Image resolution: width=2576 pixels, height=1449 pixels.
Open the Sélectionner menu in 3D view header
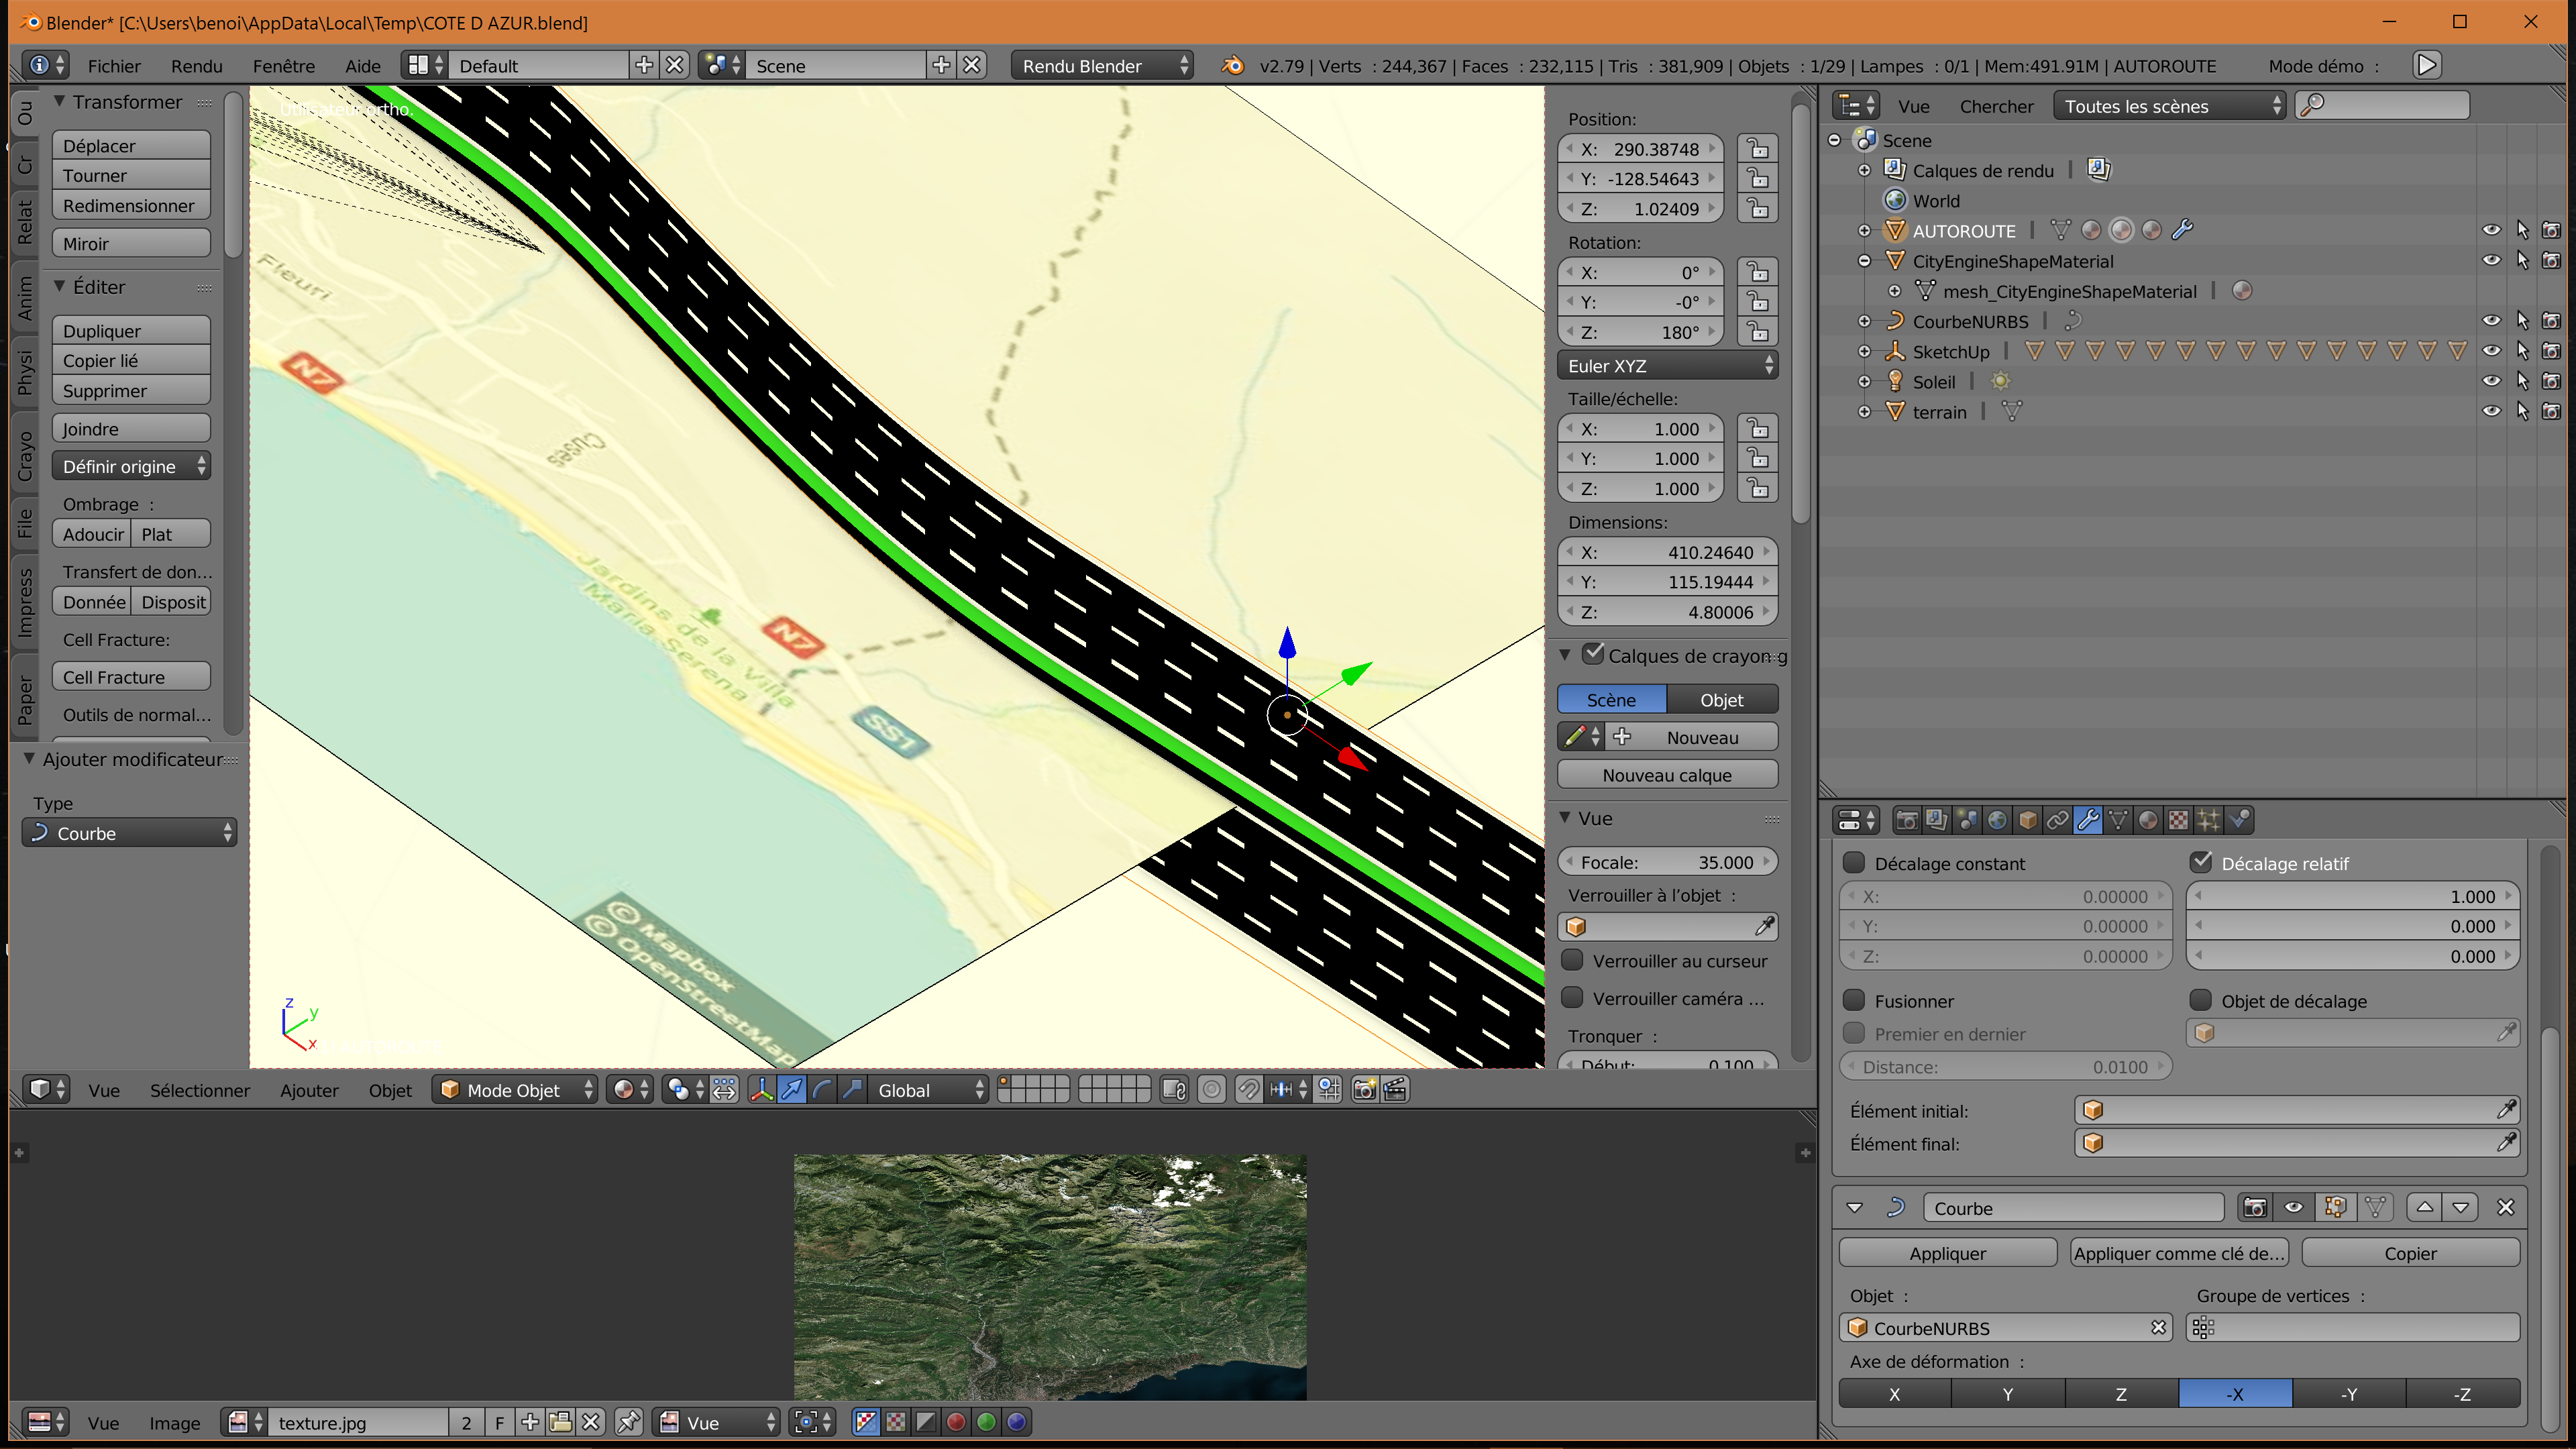pyautogui.click(x=200, y=1090)
